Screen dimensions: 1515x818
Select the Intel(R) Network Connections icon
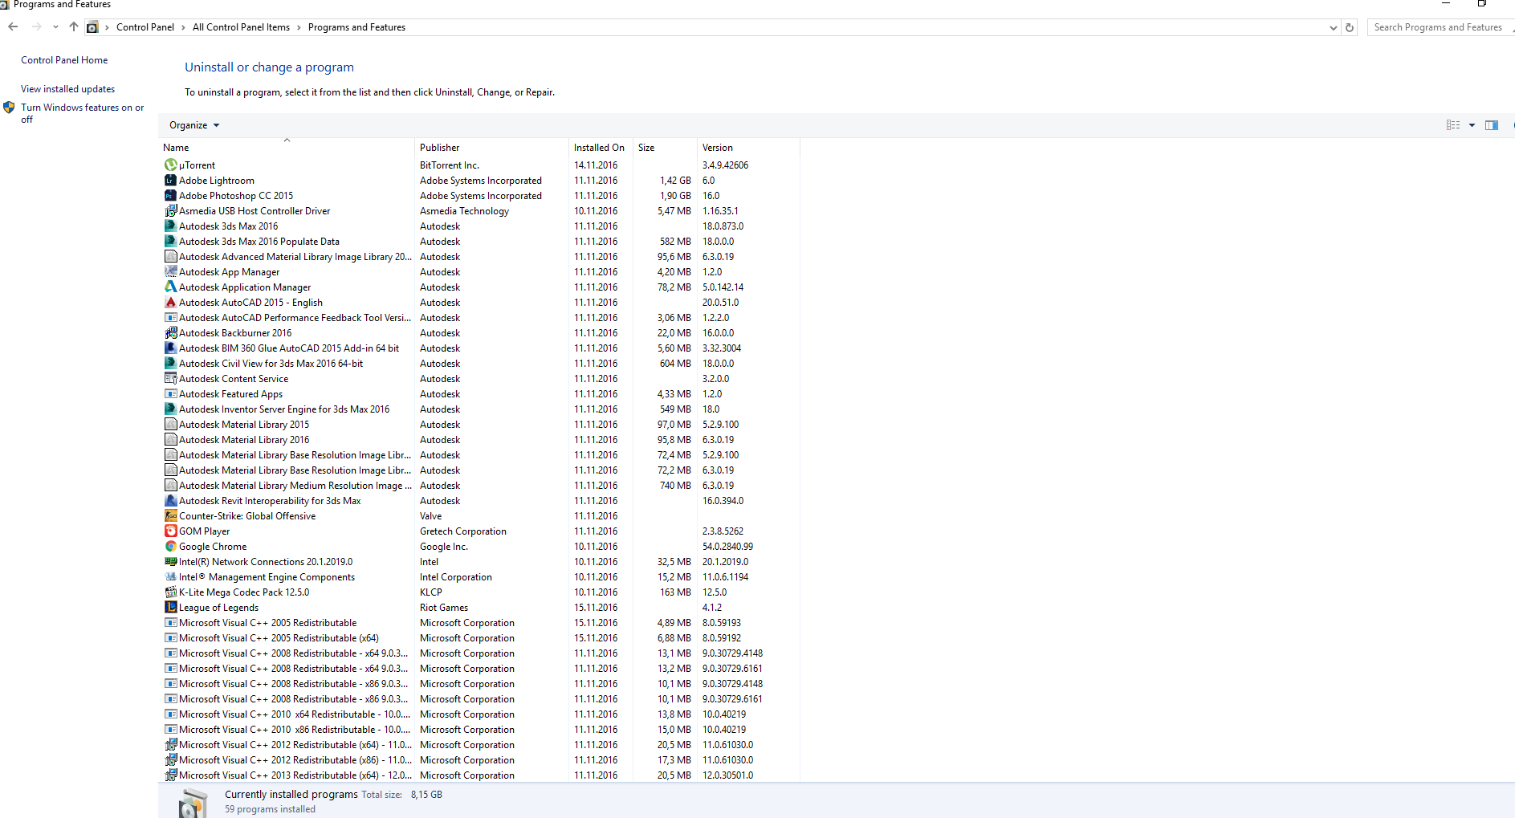point(170,562)
